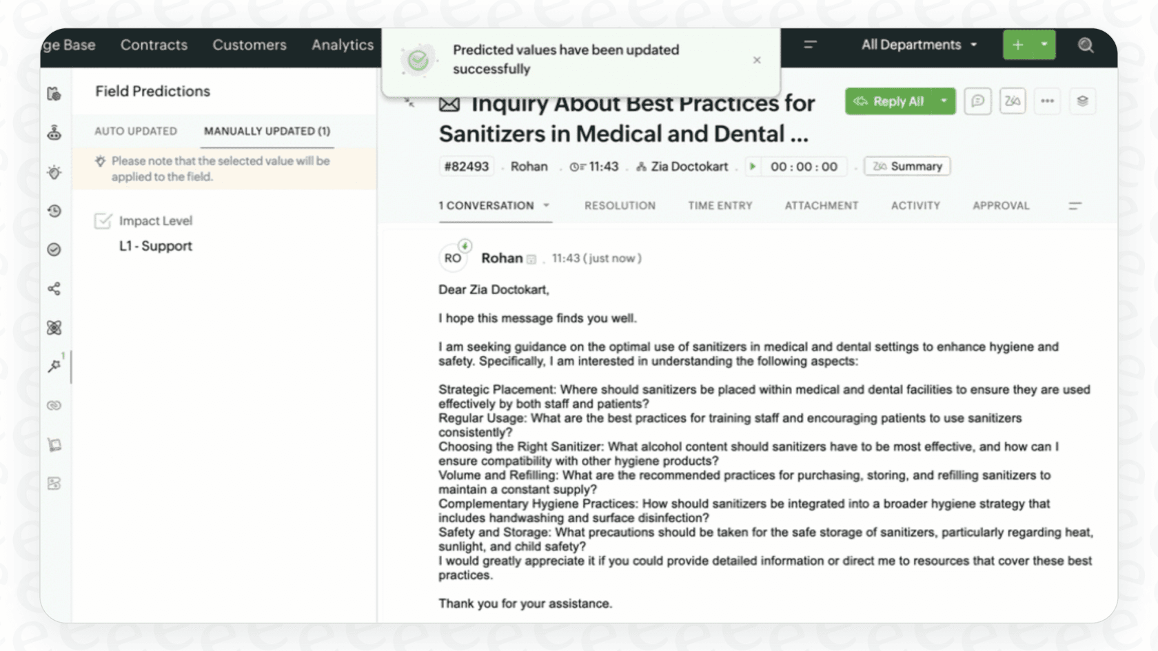Uncheck the Impact Level checkbox
The width and height of the screenshot is (1158, 651).
click(103, 221)
